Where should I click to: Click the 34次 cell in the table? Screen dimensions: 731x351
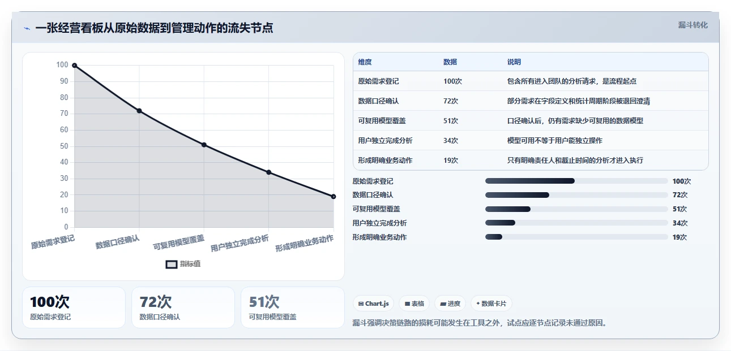point(451,141)
